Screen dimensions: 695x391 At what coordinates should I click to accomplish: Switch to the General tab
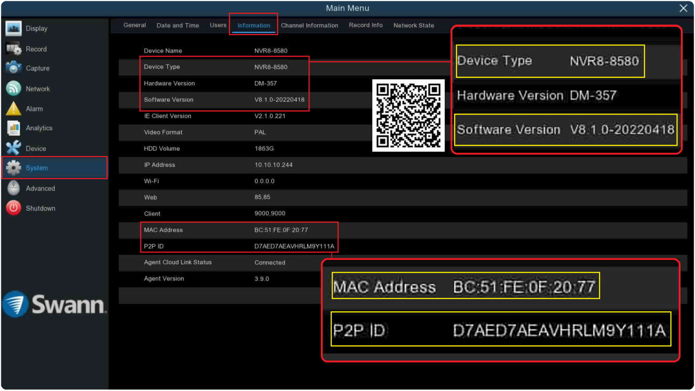[x=134, y=25]
